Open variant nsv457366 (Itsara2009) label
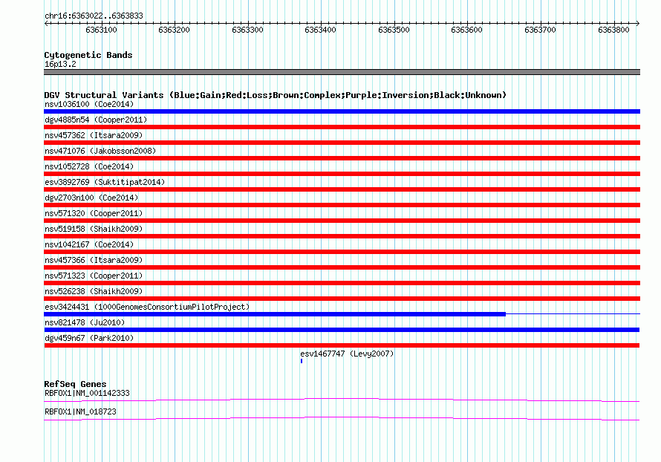The height and width of the screenshot is (462, 661). coord(94,260)
